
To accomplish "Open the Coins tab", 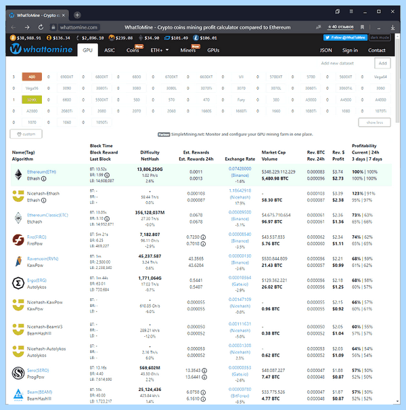I will coord(133,50).
